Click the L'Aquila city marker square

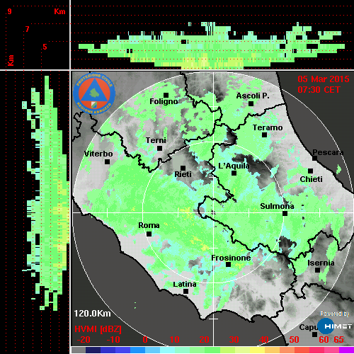coord(234,173)
